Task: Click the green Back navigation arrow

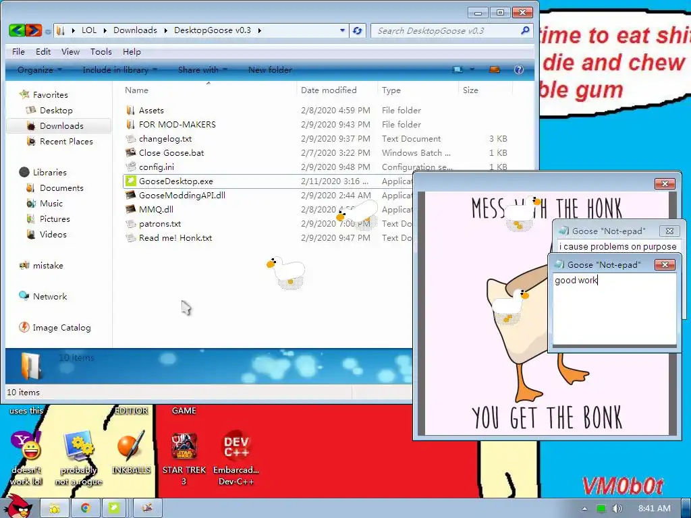Action: [x=17, y=30]
